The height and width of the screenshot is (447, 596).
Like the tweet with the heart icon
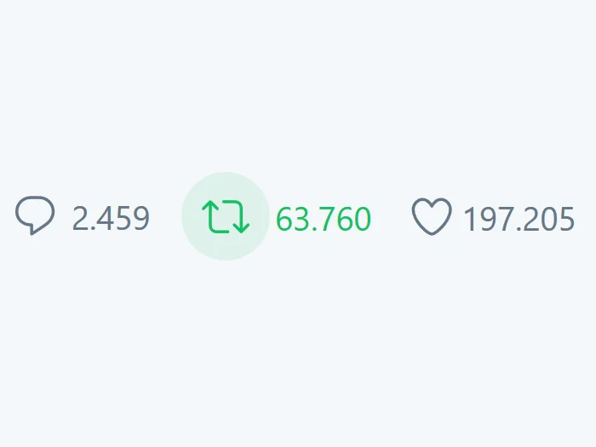(x=432, y=216)
